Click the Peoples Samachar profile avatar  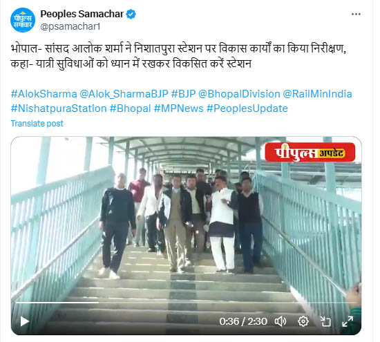click(23, 20)
